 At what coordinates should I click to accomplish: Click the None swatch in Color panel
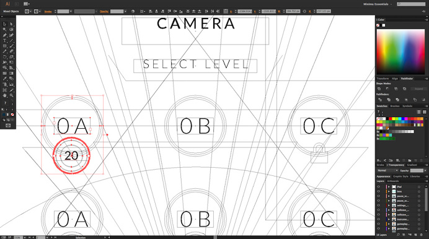point(378,25)
